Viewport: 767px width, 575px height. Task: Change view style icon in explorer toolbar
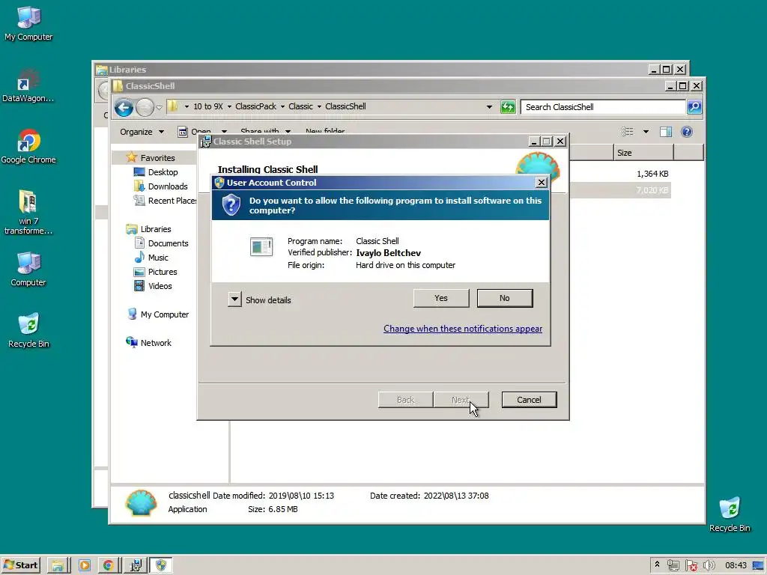pyautogui.click(x=627, y=132)
